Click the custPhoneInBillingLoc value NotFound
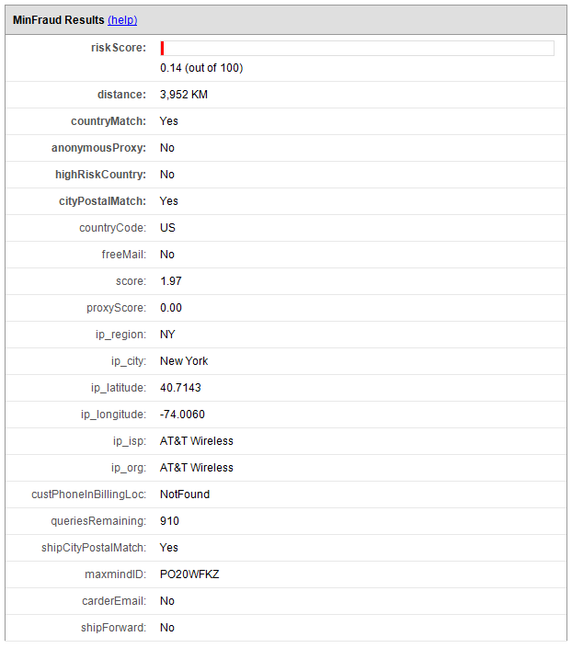The image size is (572, 648). 185,495
